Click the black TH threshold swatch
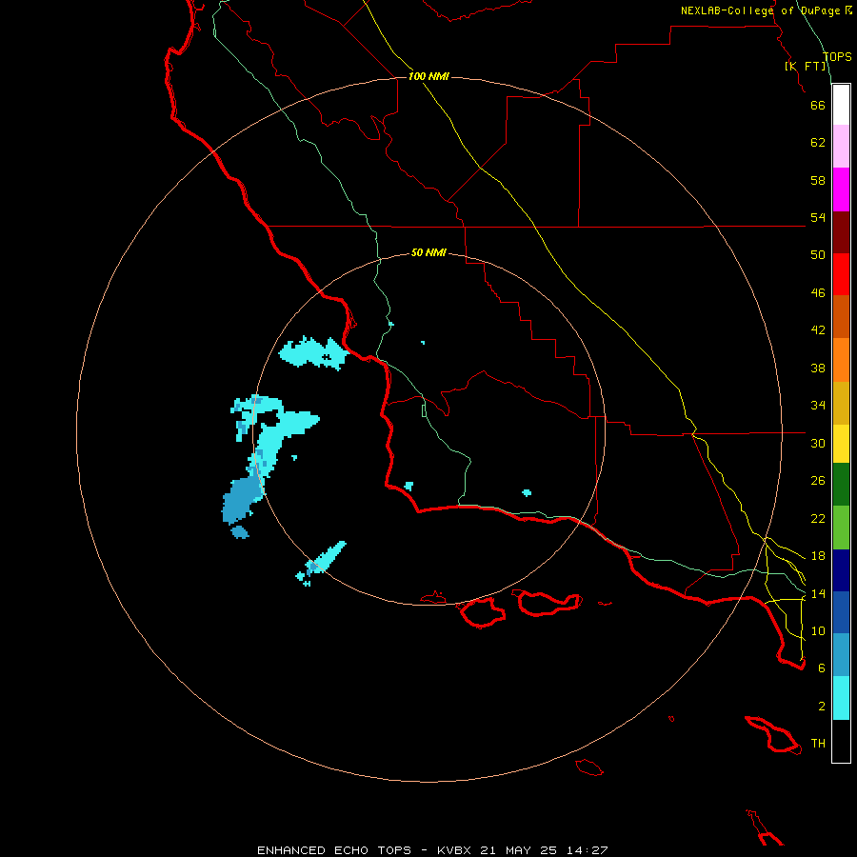Screen dimensions: 857x857 [841, 741]
